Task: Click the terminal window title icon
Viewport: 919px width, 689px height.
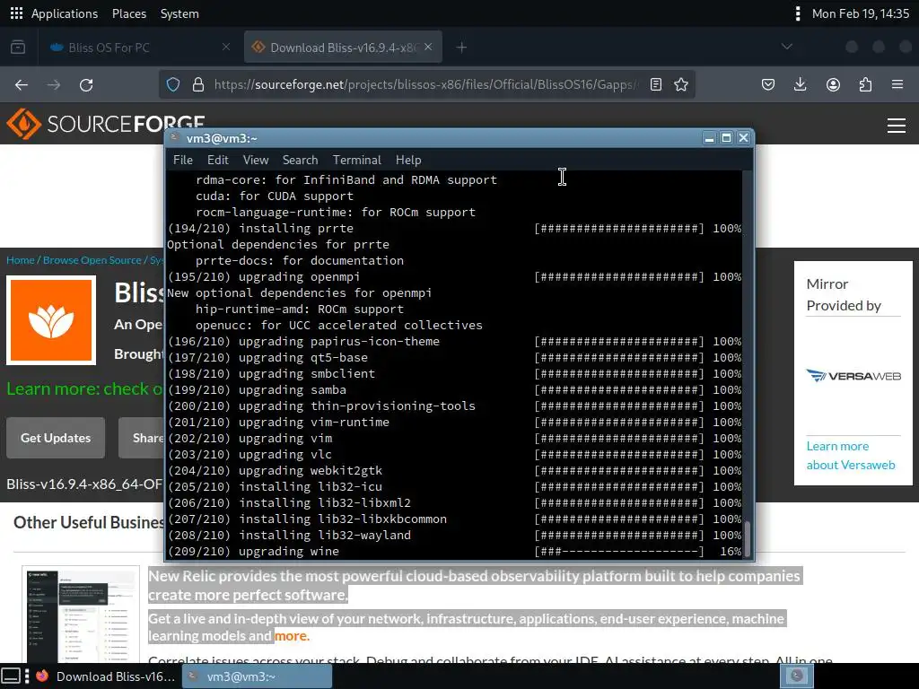Action: pos(174,137)
